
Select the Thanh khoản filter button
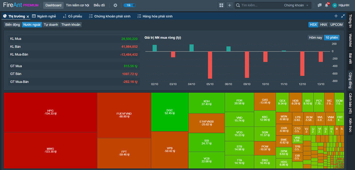pyautogui.click(x=71, y=25)
